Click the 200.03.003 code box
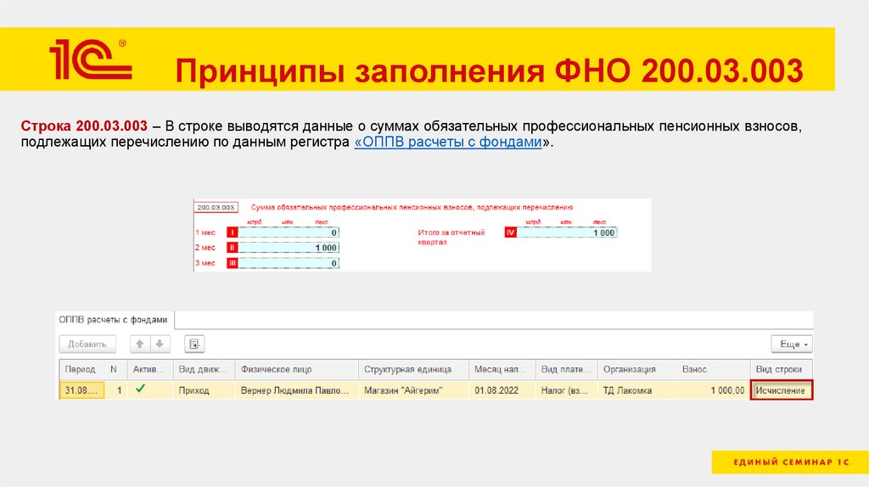This screenshot has width=869, height=487. tap(215, 207)
